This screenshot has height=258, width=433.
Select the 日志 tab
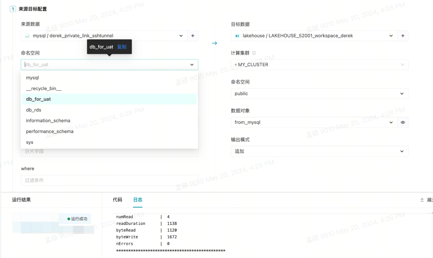click(138, 200)
